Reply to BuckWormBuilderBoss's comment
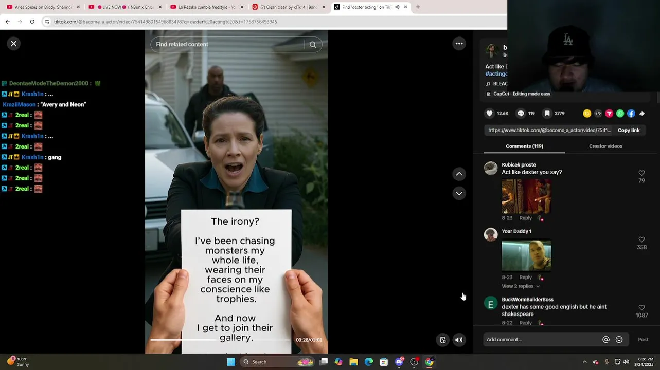This screenshot has height=370, width=660. (525, 323)
